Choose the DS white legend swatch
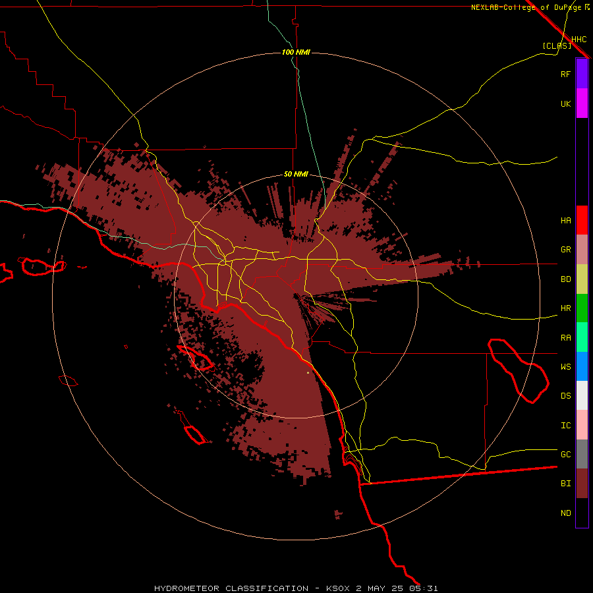Image resolution: width=593 pixels, height=593 pixels. (x=582, y=395)
